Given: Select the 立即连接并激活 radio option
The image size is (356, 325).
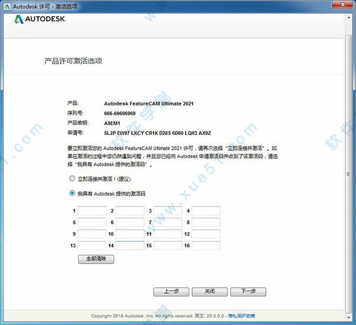Looking at the screenshot, I should (x=72, y=178).
